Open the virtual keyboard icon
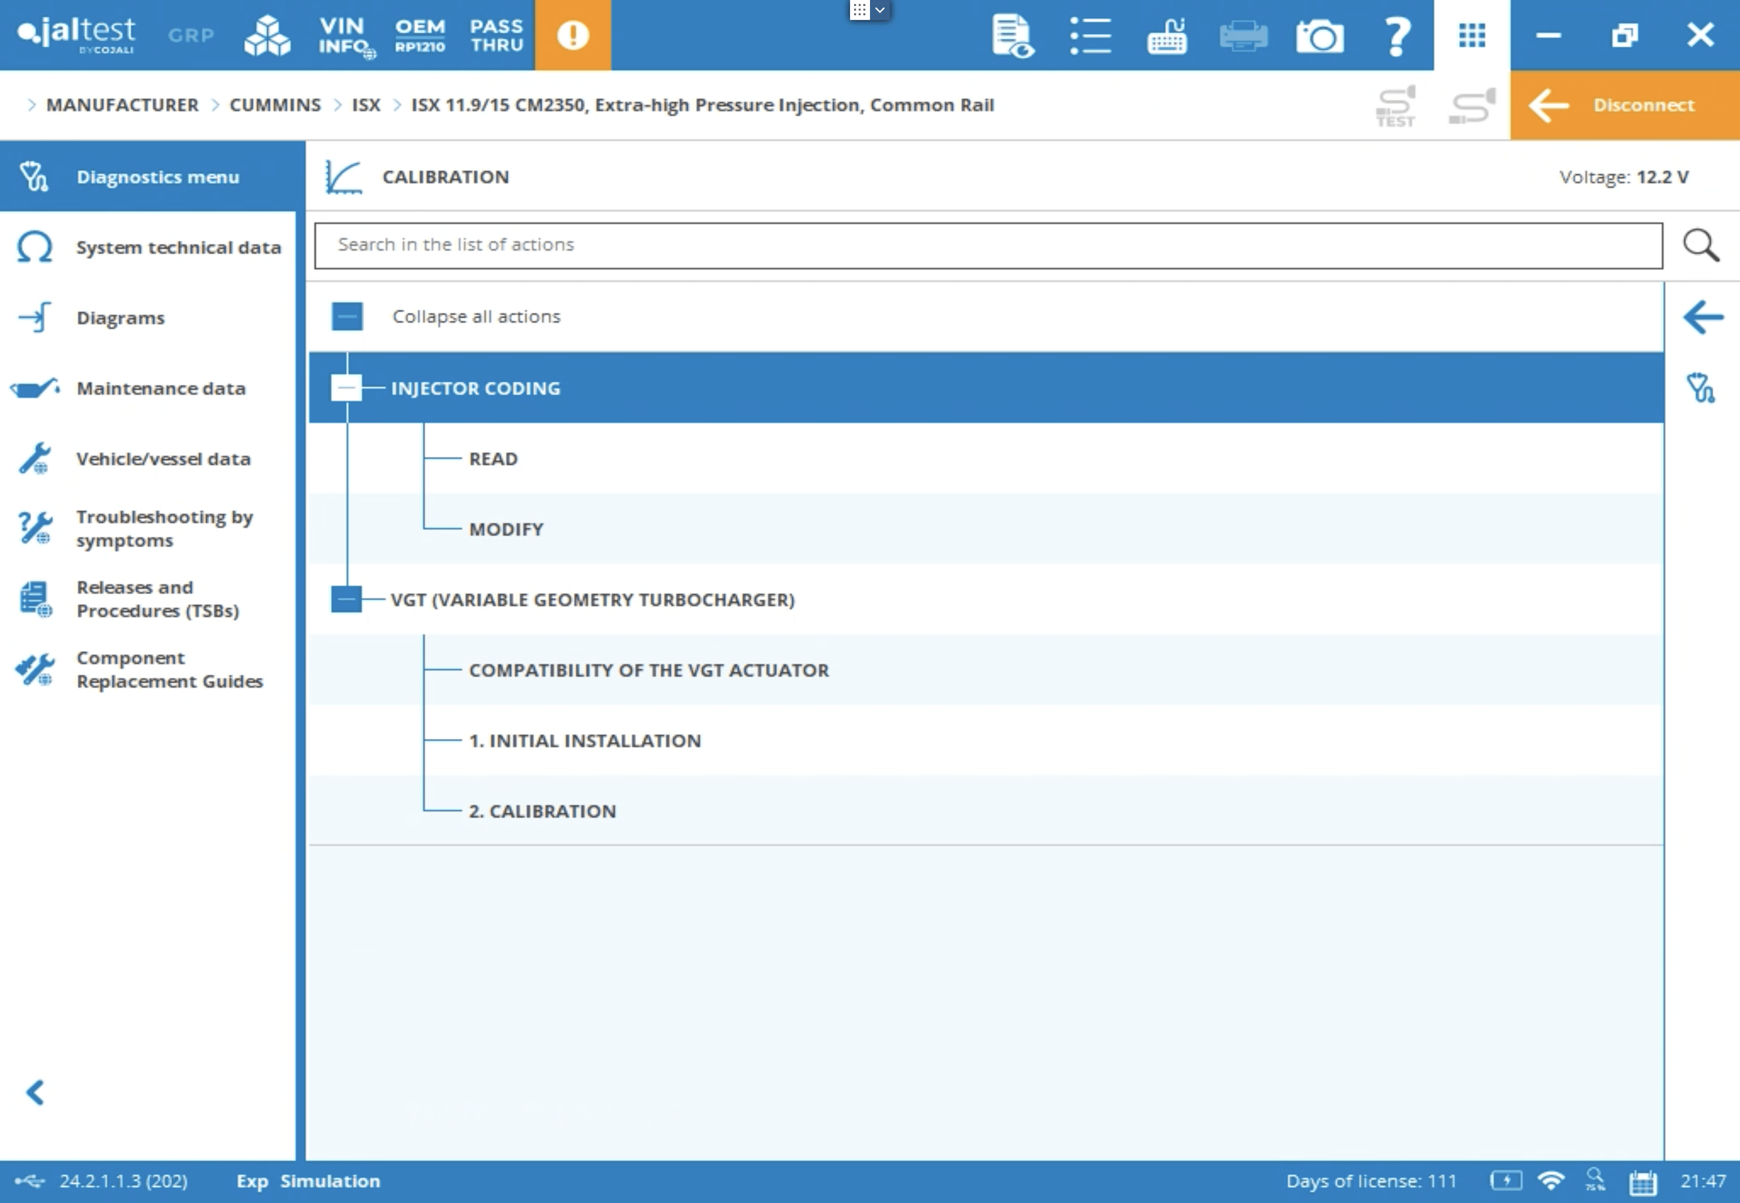The image size is (1740, 1203). [x=1166, y=35]
